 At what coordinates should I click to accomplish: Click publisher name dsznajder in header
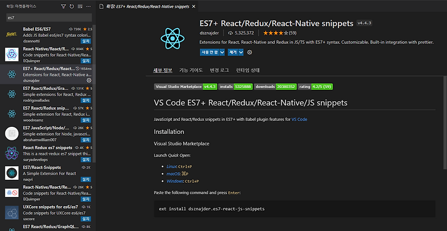point(210,33)
